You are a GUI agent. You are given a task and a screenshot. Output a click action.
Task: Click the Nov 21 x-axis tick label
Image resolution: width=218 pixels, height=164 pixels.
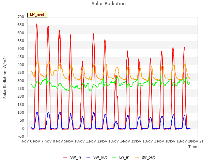pyautogui.click(x=198, y=141)
